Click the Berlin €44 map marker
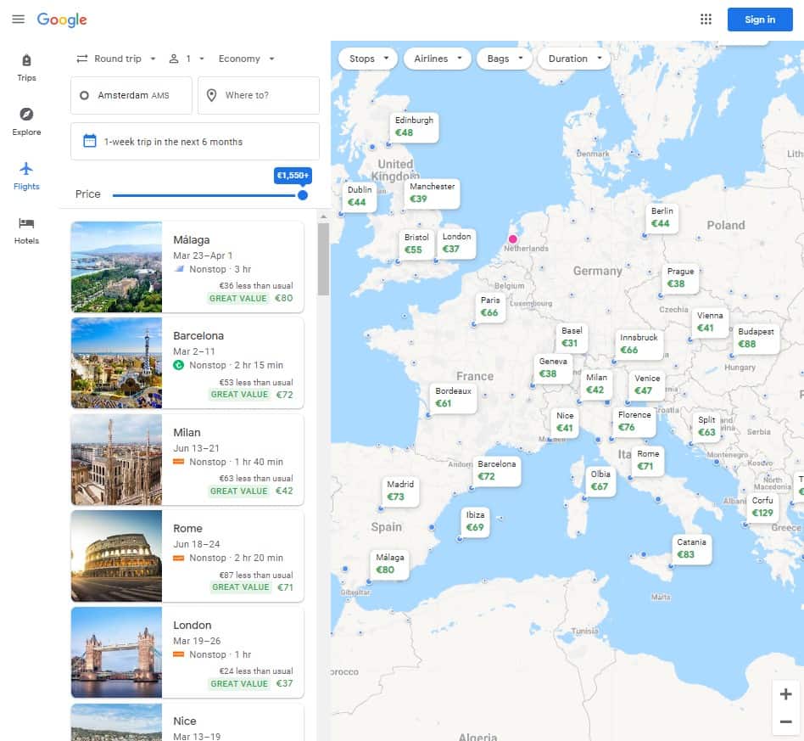 [662, 217]
